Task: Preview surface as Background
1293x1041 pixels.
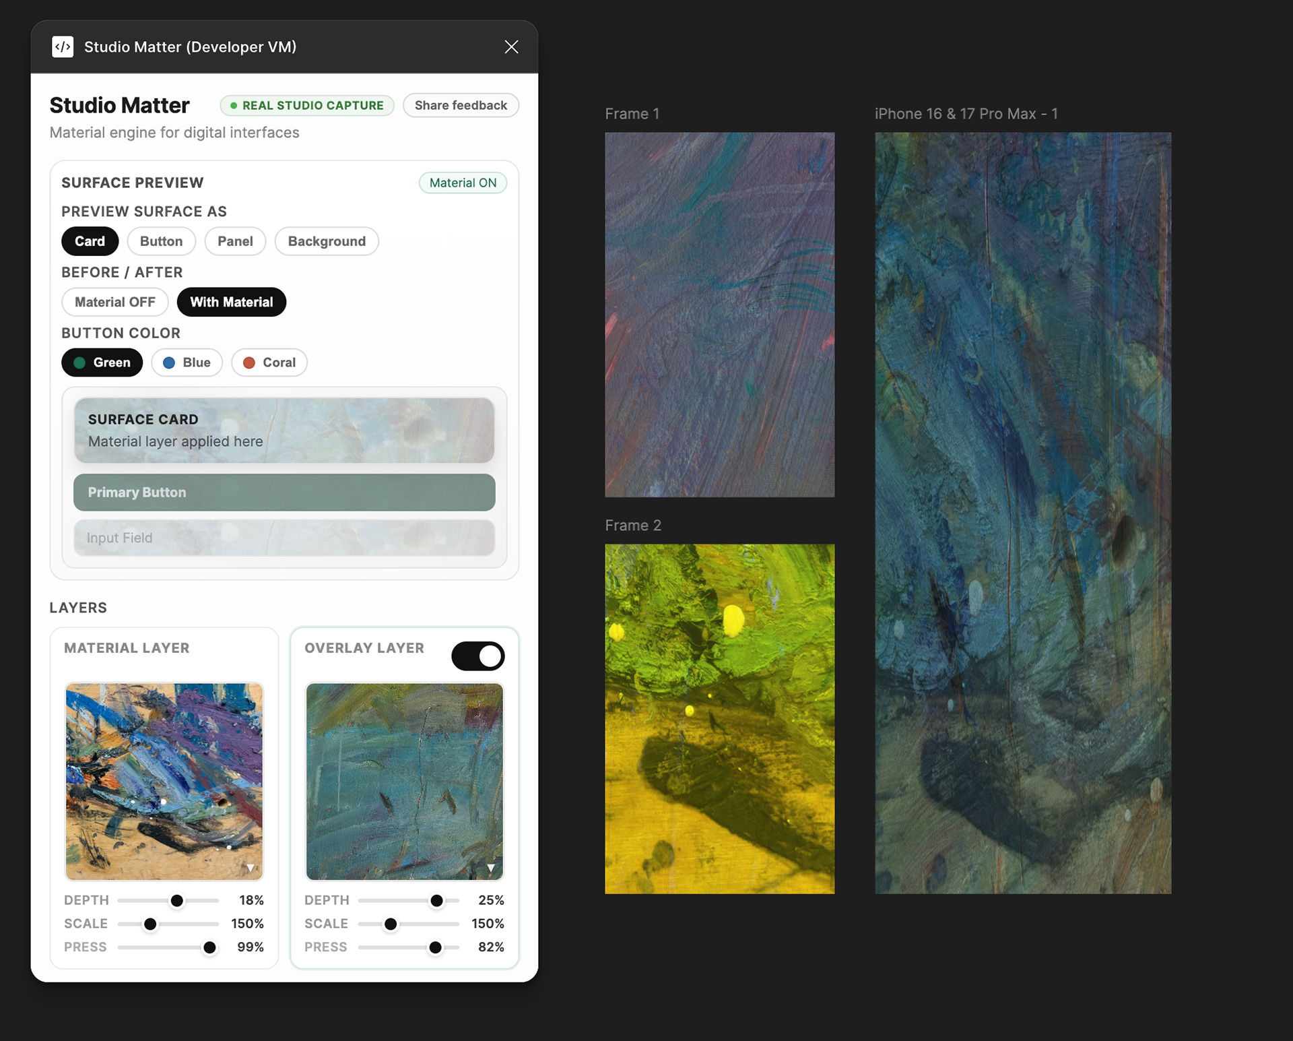Action: pyautogui.click(x=327, y=241)
